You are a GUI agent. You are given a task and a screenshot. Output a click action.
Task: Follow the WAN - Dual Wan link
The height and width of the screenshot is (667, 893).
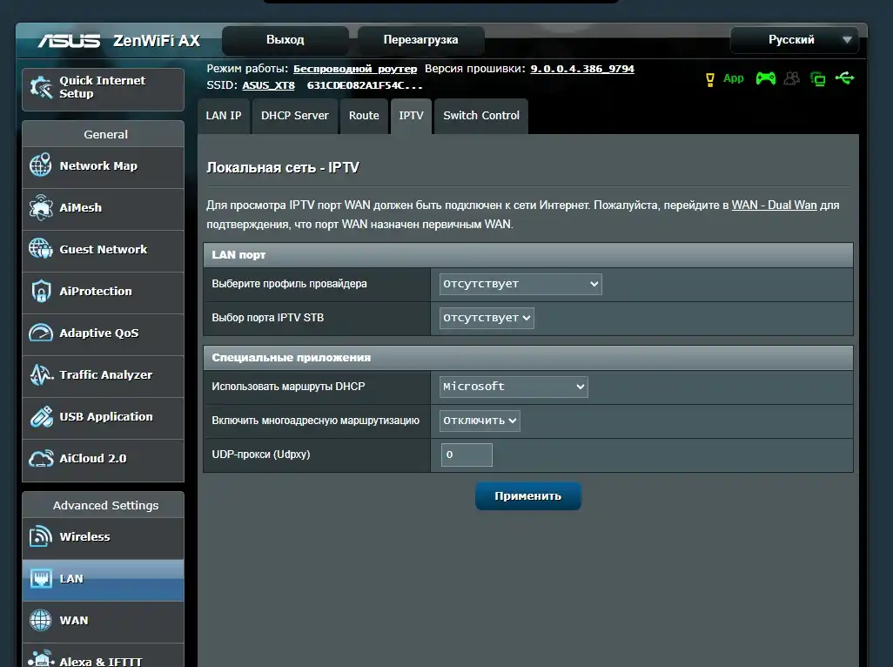tap(774, 205)
